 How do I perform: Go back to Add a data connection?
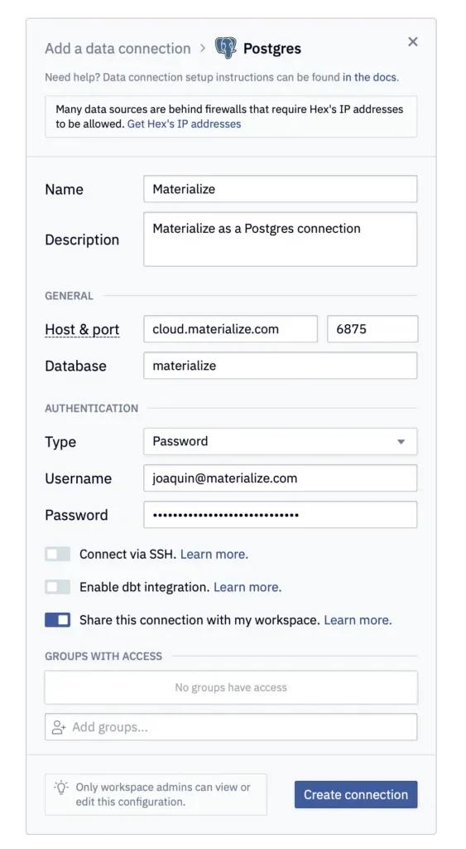118,48
